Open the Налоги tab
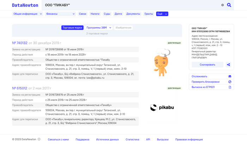 [95, 14]
